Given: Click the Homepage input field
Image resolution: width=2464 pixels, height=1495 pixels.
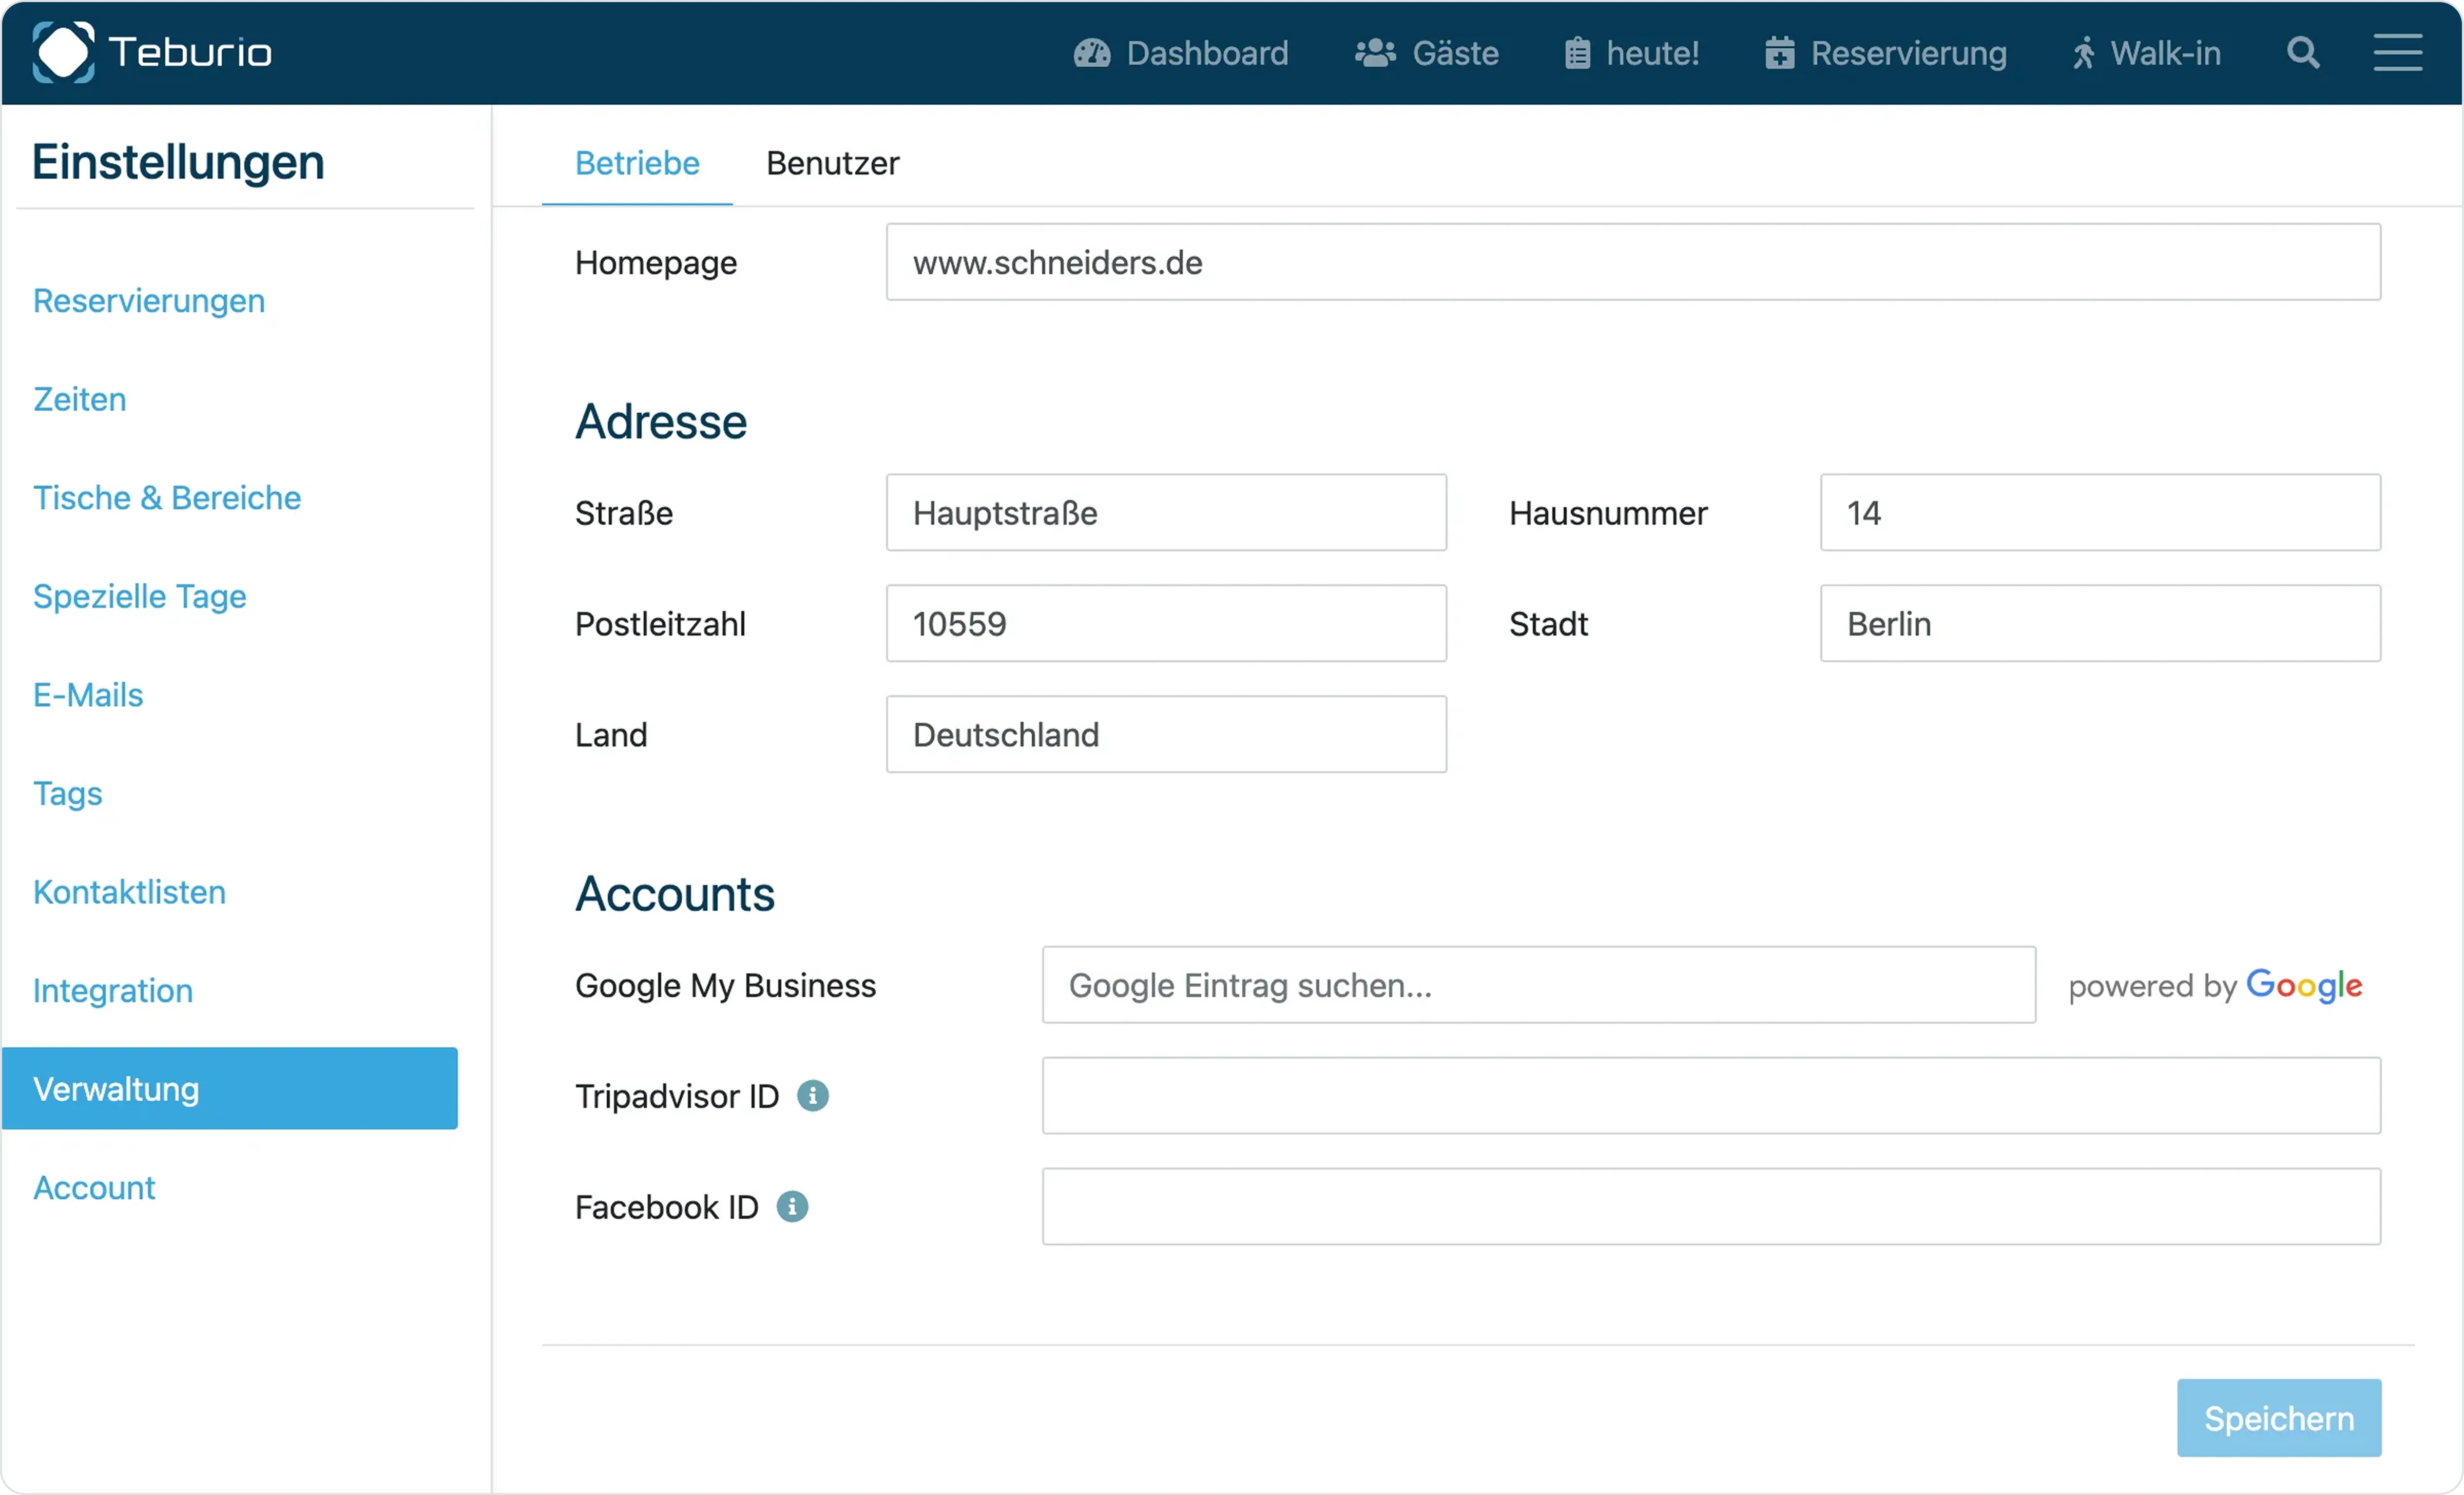Looking at the screenshot, I should click(1633, 262).
